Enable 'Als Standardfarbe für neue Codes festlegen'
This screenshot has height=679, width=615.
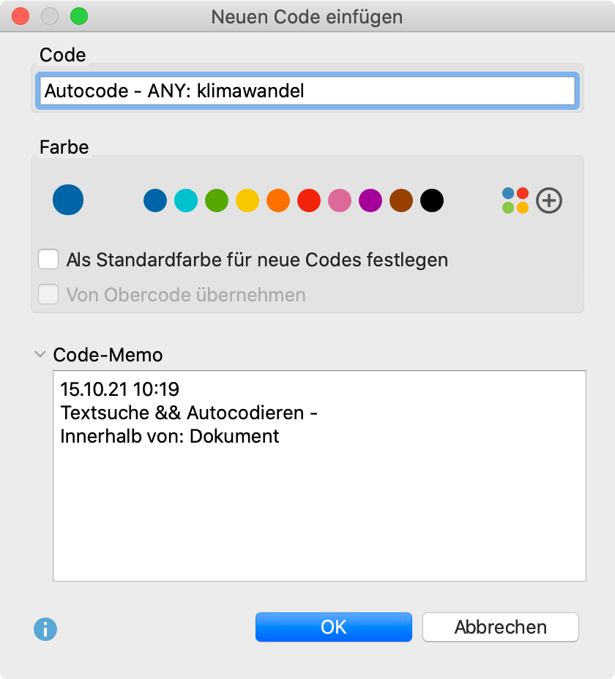(x=48, y=259)
